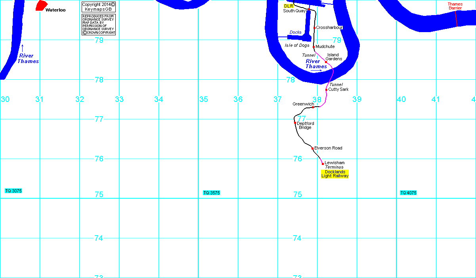This screenshot has width=476, height=278.
Task: Select the Deptford Bridge station marker
Action: tap(295, 123)
